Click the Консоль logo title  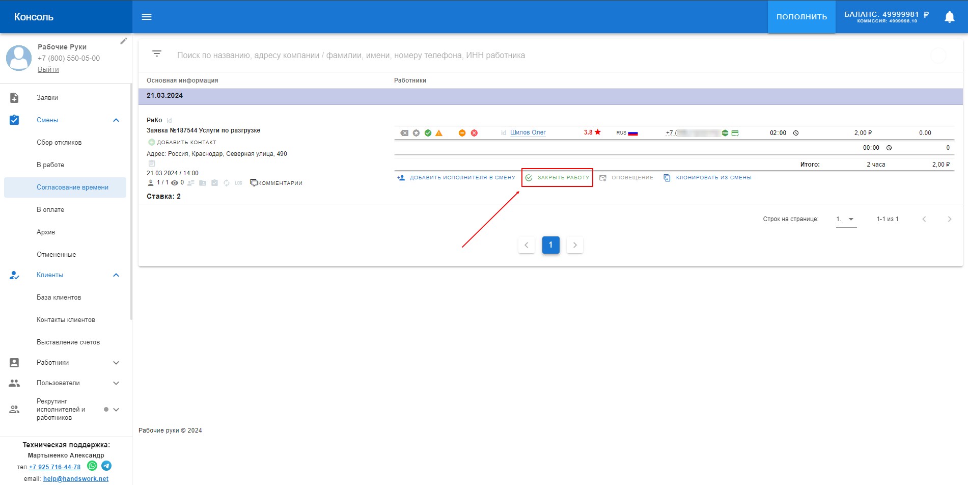coord(34,17)
